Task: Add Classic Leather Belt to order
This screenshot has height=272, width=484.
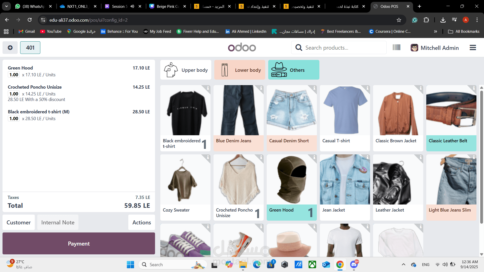Action: 451,118
